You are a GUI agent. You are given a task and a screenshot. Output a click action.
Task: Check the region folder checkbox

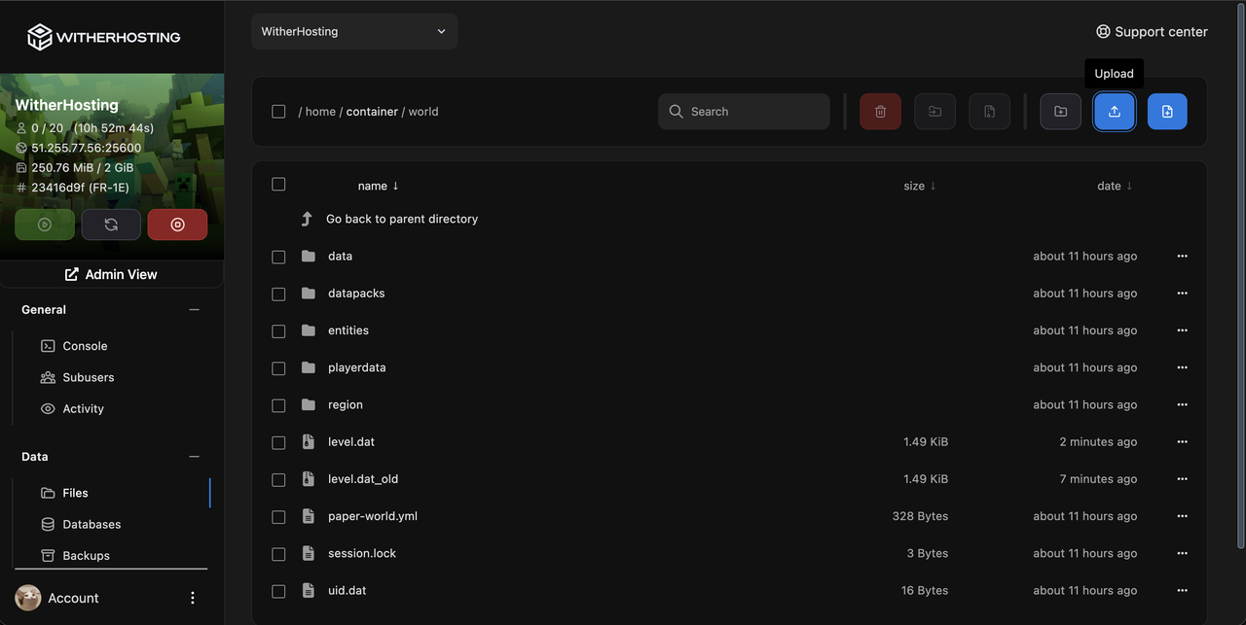(x=278, y=405)
